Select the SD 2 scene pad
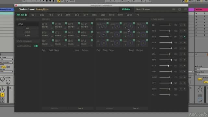 click(61, 43)
